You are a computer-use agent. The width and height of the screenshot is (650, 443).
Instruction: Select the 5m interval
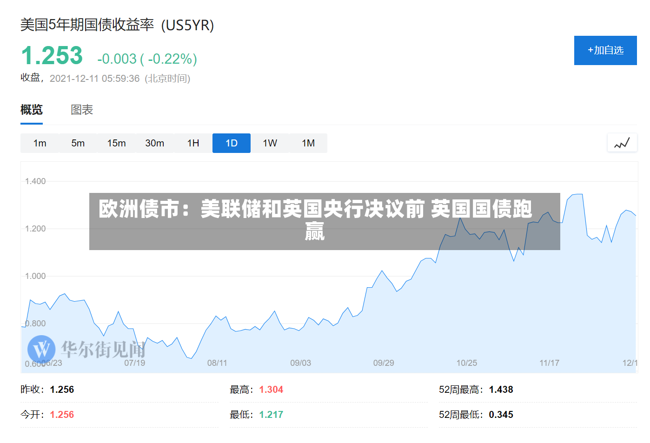tap(78, 143)
